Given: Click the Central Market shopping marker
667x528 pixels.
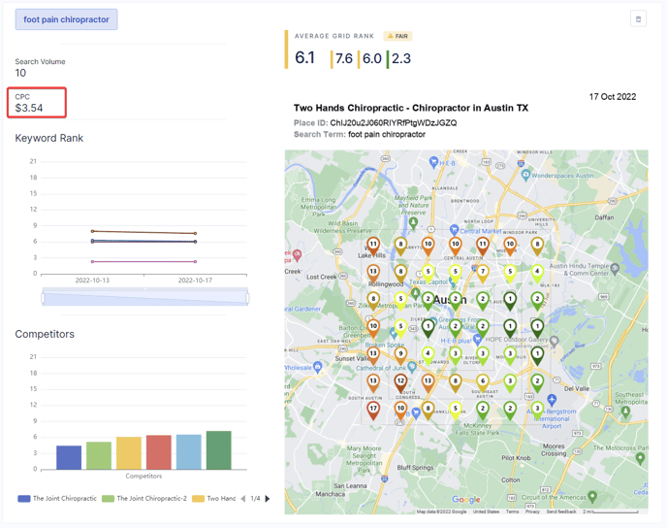Looking at the screenshot, I should click(454, 231).
